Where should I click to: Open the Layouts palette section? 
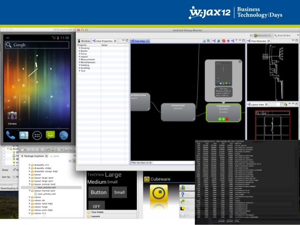point(112,216)
